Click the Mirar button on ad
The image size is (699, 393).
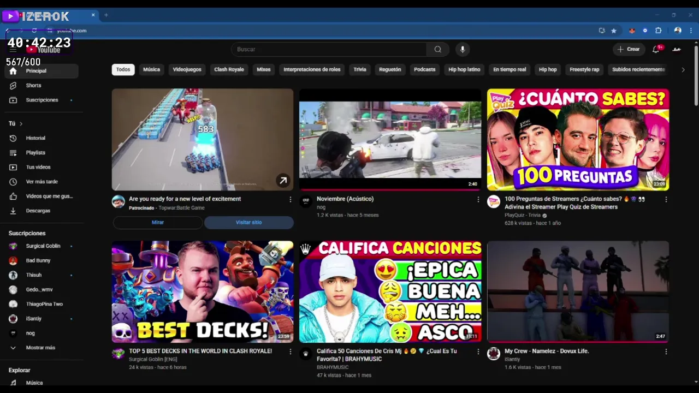click(x=158, y=223)
